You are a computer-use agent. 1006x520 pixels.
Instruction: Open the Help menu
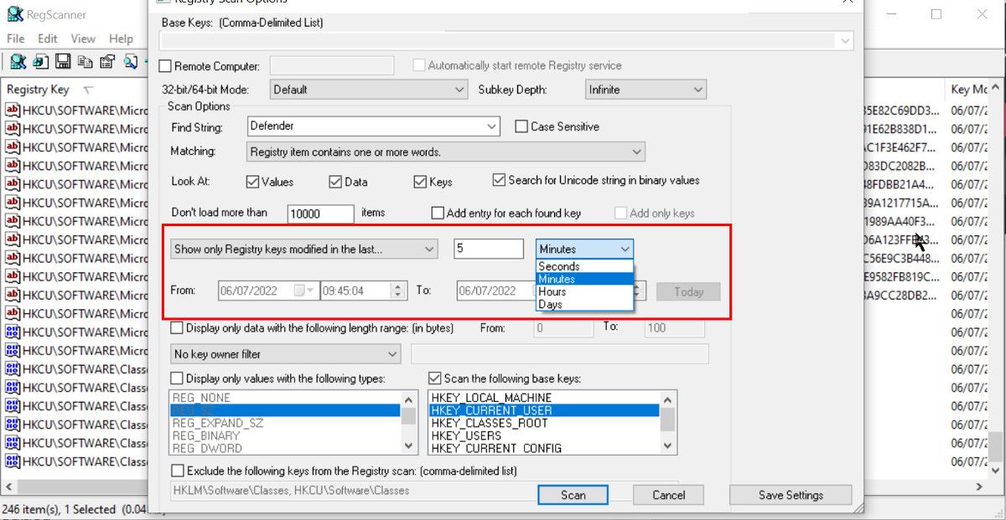tap(121, 39)
